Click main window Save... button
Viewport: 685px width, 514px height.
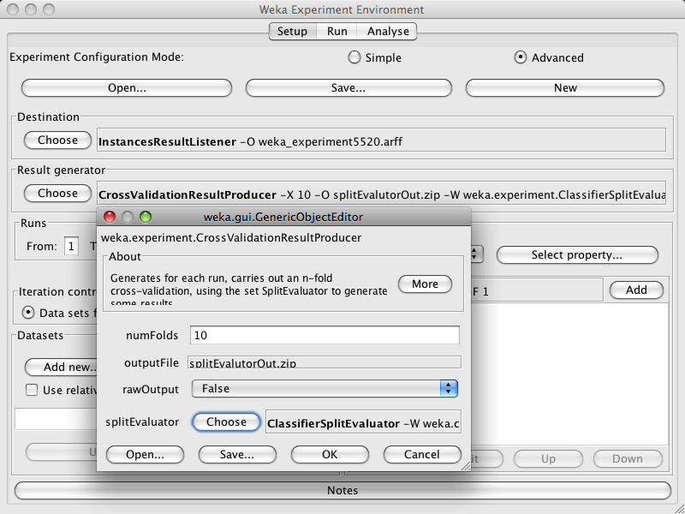point(348,88)
